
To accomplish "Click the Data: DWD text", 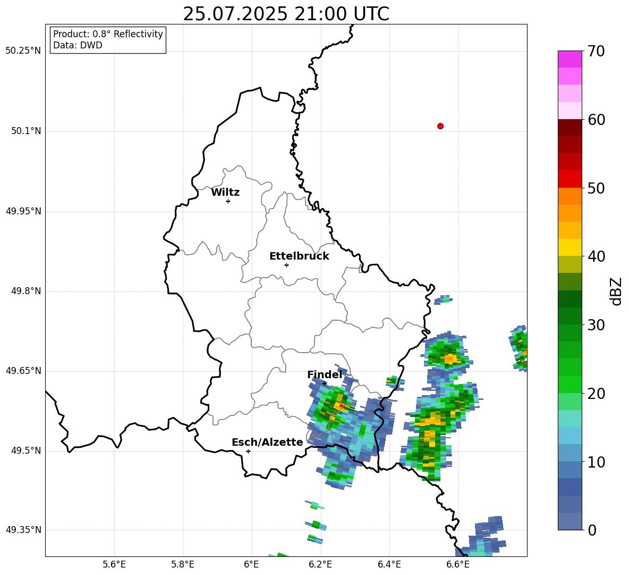I will coord(78,45).
